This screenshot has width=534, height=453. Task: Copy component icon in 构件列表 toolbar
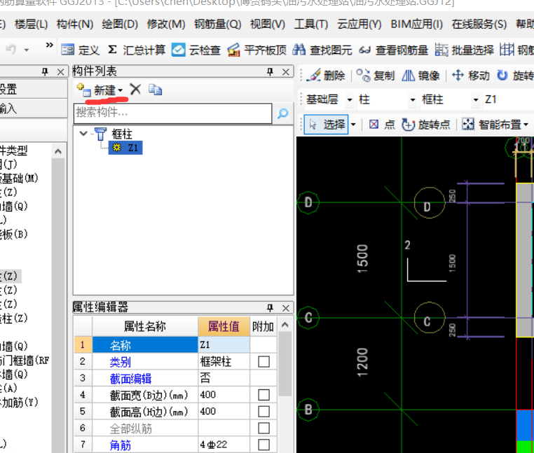tap(156, 90)
